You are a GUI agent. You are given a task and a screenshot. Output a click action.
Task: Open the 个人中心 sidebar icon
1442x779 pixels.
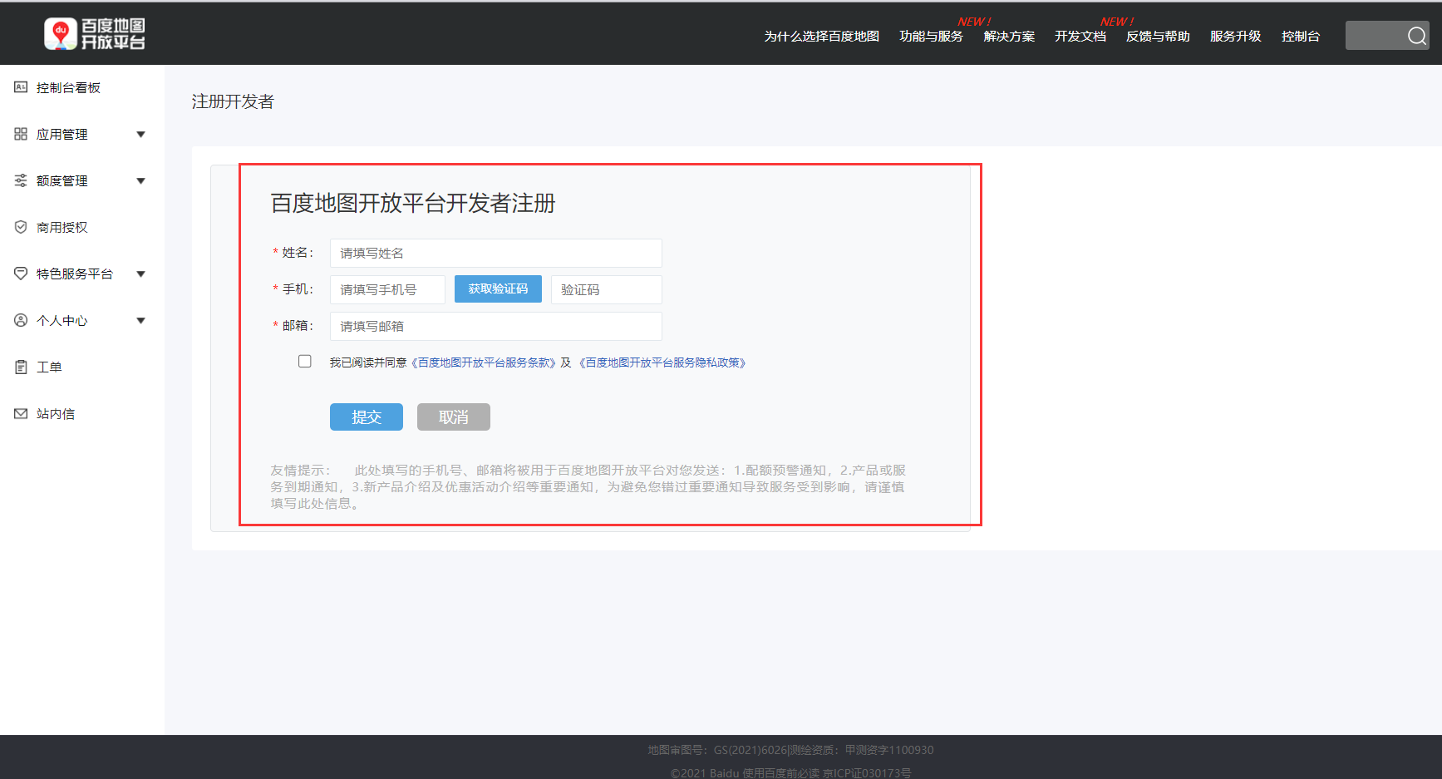21,319
